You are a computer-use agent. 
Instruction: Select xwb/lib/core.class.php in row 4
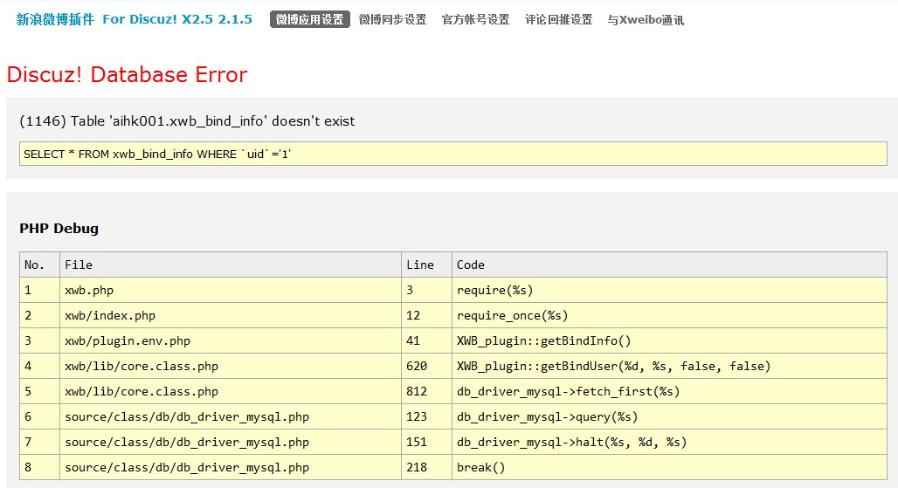tap(231, 366)
